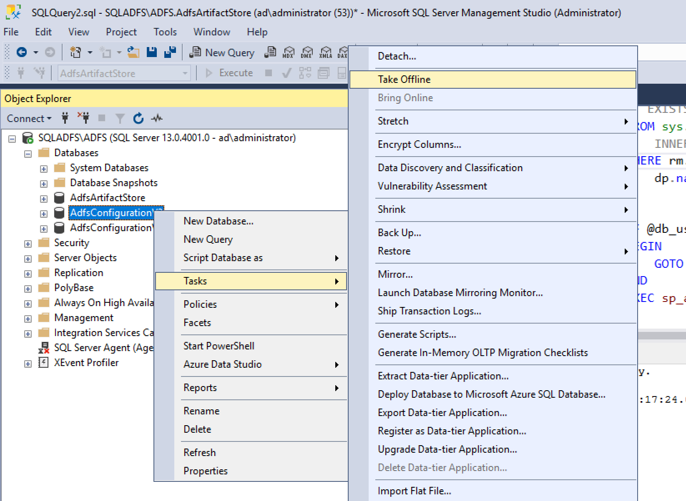686x501 pixels.
Task: Open Script Database as submenu
Action: click(x=251, y=258)
